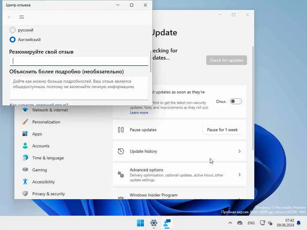Click the Feedback Hub taskbar icon
307x230 pixels.
167,223
